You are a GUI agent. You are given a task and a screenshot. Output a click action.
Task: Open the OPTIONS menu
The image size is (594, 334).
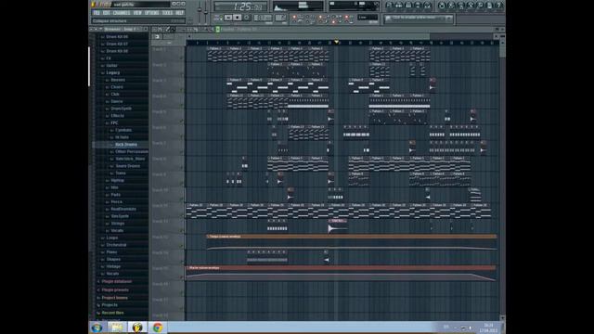pos(151,12)
